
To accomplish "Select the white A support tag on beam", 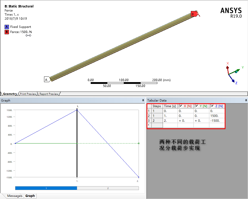I will (47, 80).
